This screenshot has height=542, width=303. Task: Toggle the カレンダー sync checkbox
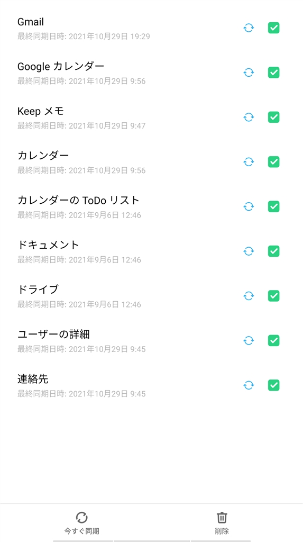[x=273, y=162]
